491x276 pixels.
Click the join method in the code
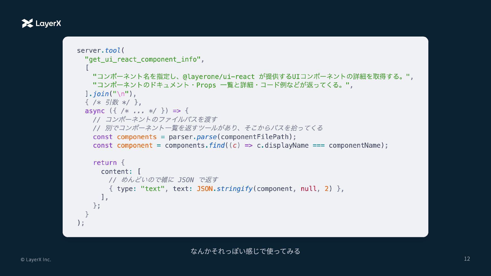101,94
